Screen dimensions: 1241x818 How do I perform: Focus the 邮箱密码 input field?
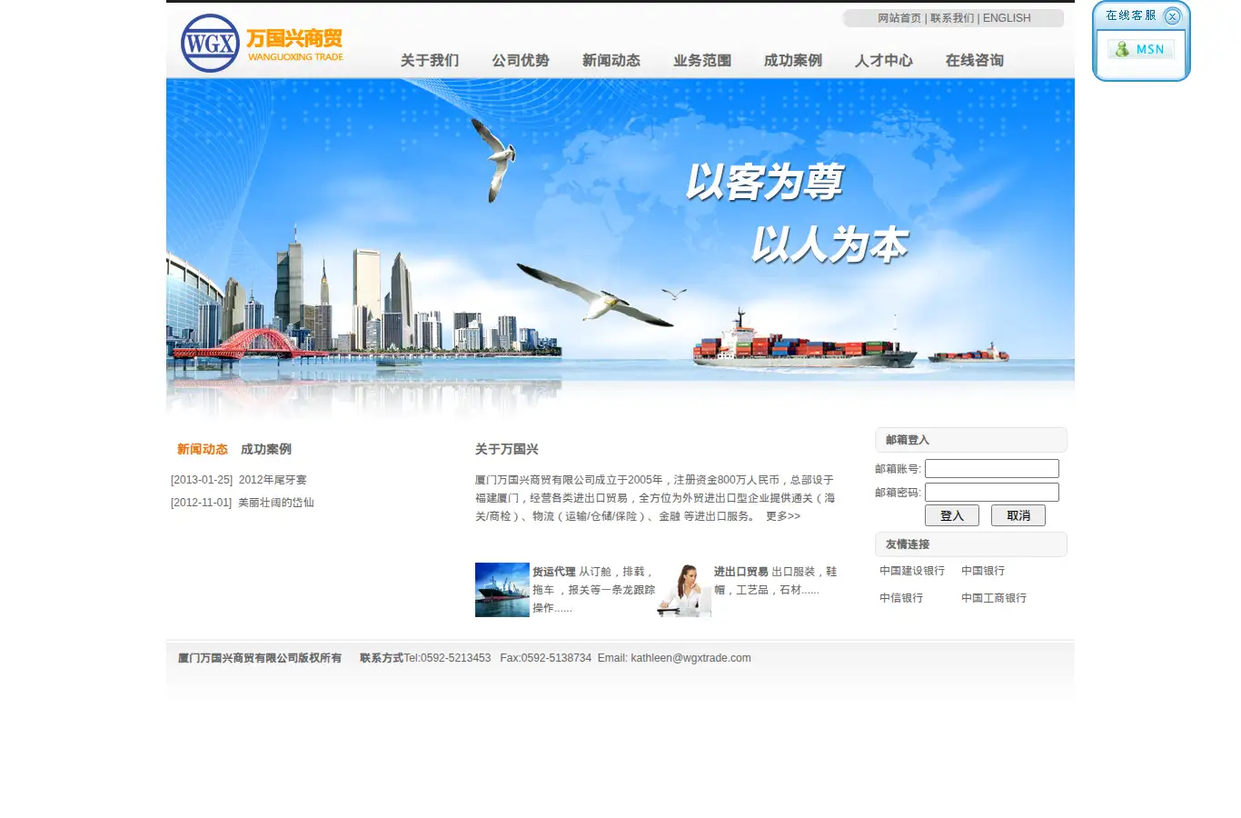[x=992, y=493]
